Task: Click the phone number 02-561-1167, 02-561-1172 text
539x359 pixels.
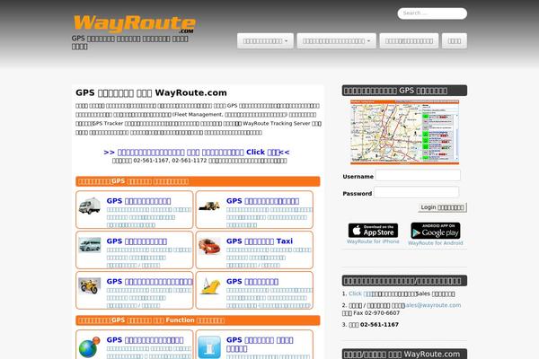Action: (x=170, y=161)
